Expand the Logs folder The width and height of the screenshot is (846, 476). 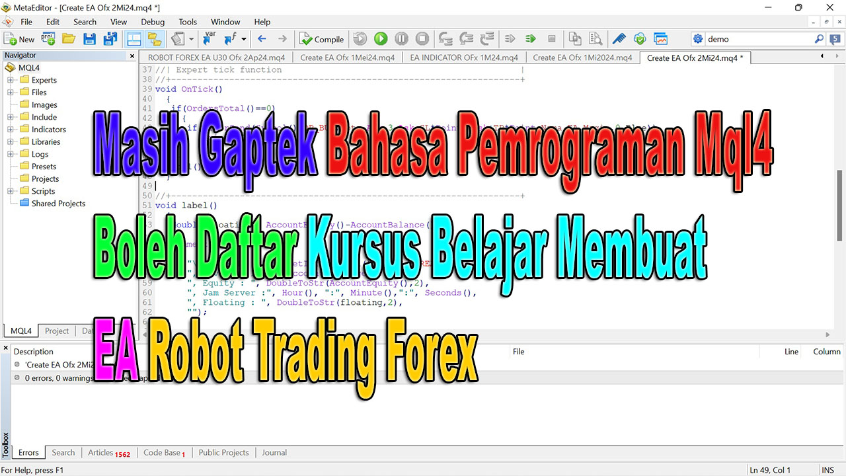(11, 154)
